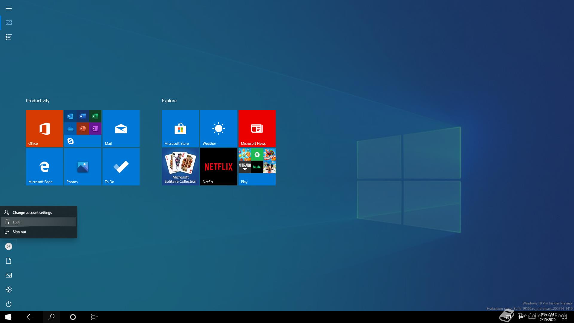
Task: Open PowerPoint in the Office apps folder tile
Action: click(83, 129)
